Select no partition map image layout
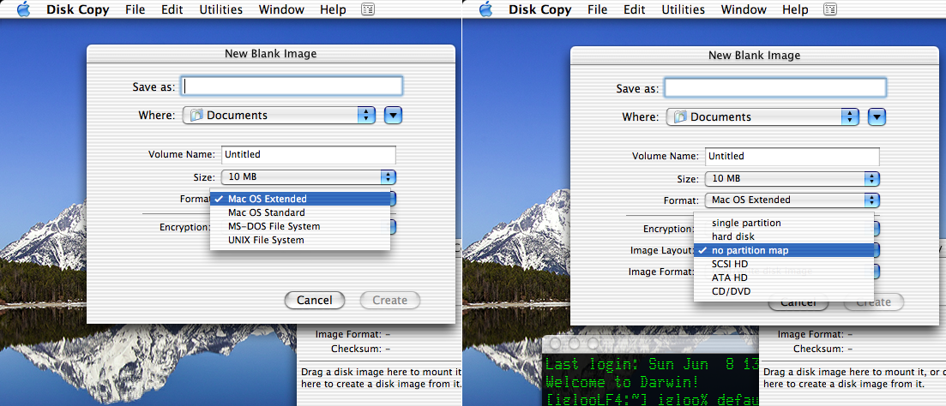946x406 pixels. (784, 251)
